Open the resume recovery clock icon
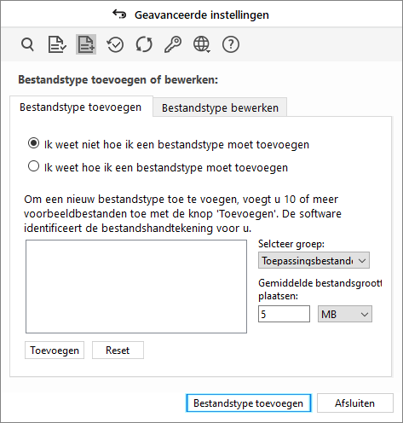The height and width of the screenshot is (423, 403). pos(115,44)
